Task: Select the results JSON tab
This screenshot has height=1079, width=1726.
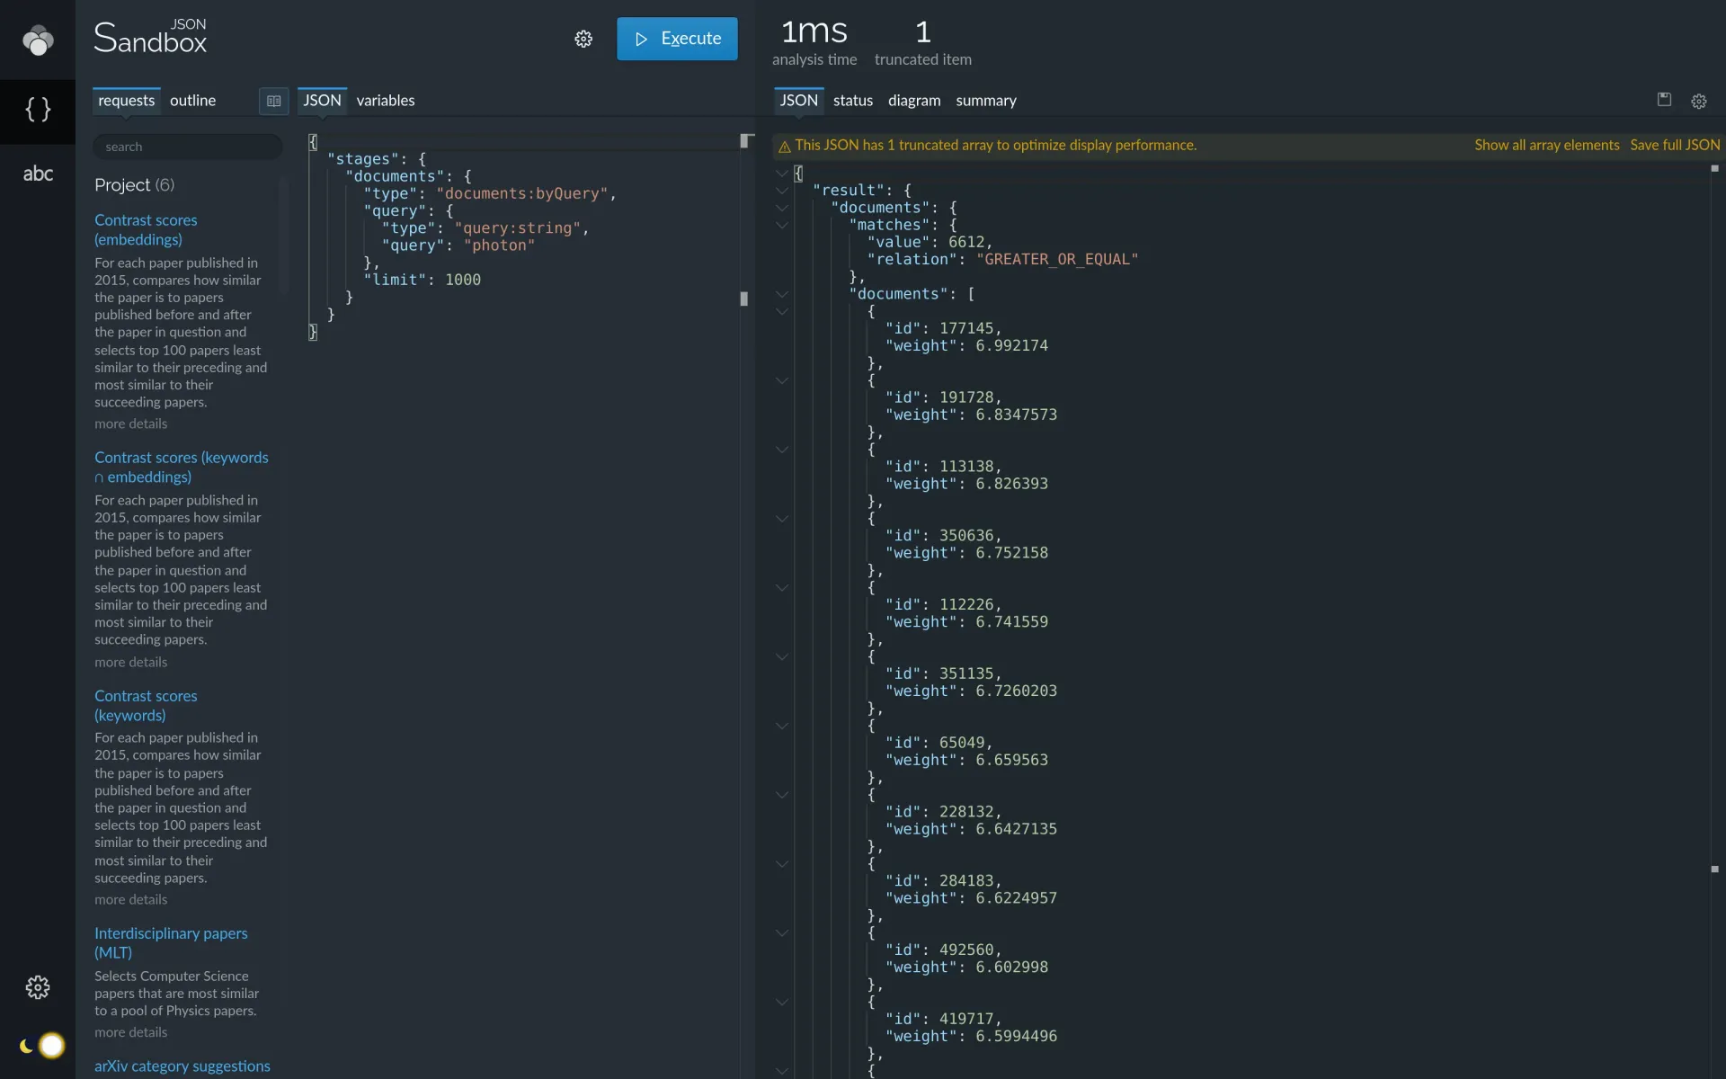Action: click(x=798, y=101)
